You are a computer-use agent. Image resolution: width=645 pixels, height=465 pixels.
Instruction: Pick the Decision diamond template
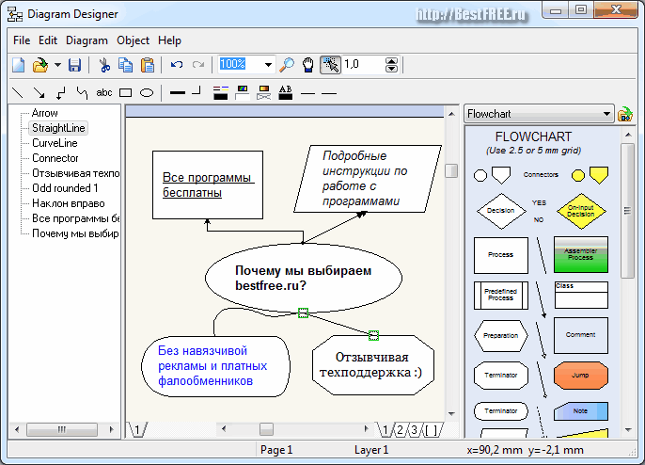pos(500,211)
